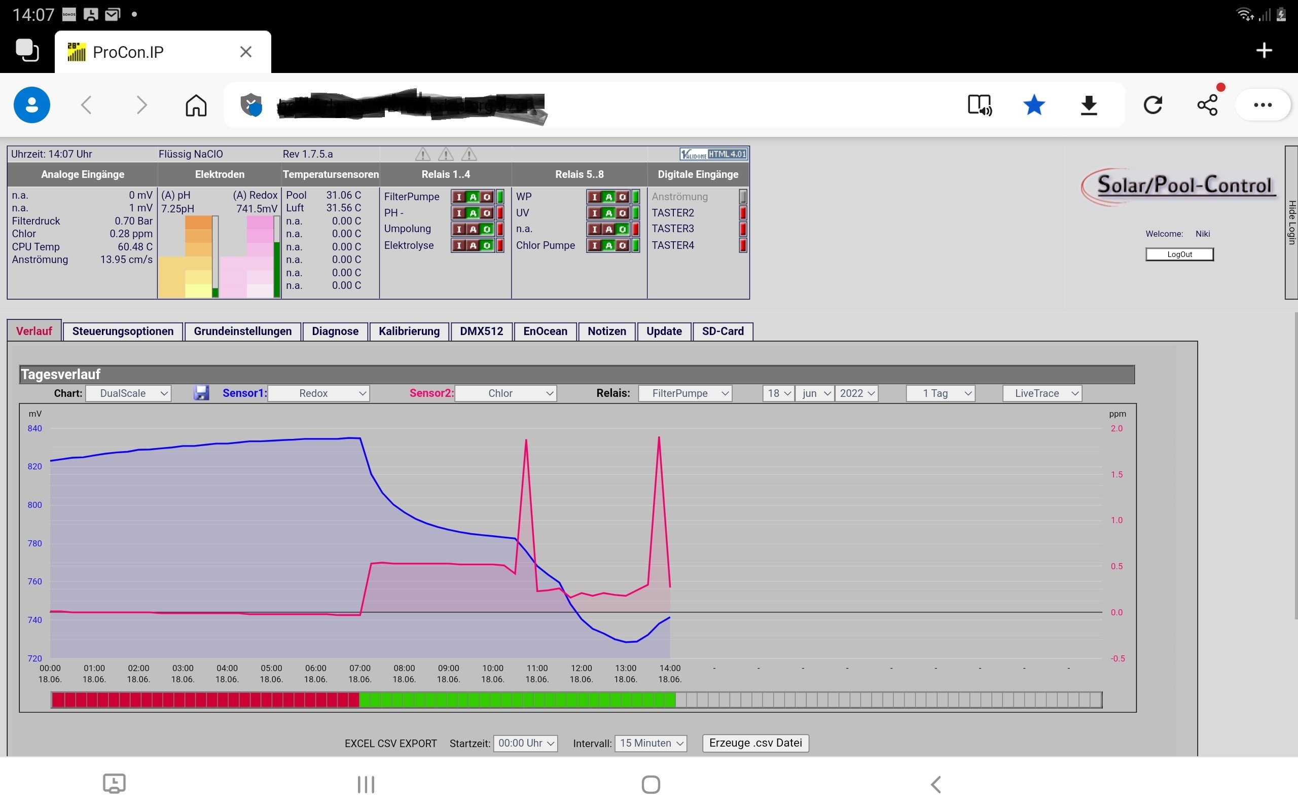Click the blue favorites star
This screenshot has height=811, width=1298.
[1033, 104]
